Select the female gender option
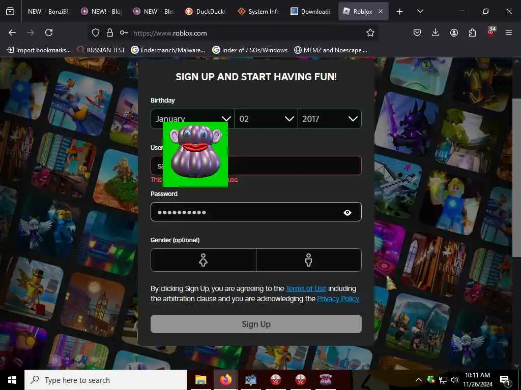 pos(204,260)
